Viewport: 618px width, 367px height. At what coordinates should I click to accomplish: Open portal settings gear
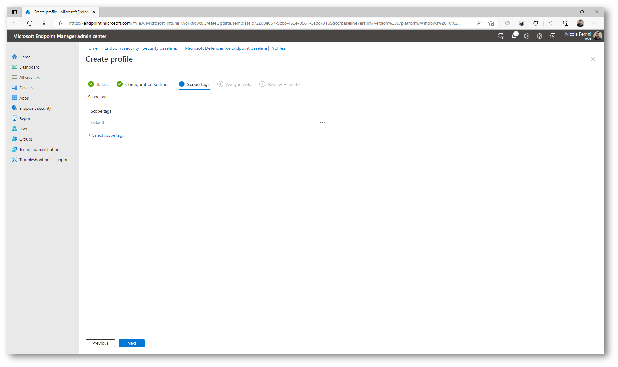click(x=527, y=36)
